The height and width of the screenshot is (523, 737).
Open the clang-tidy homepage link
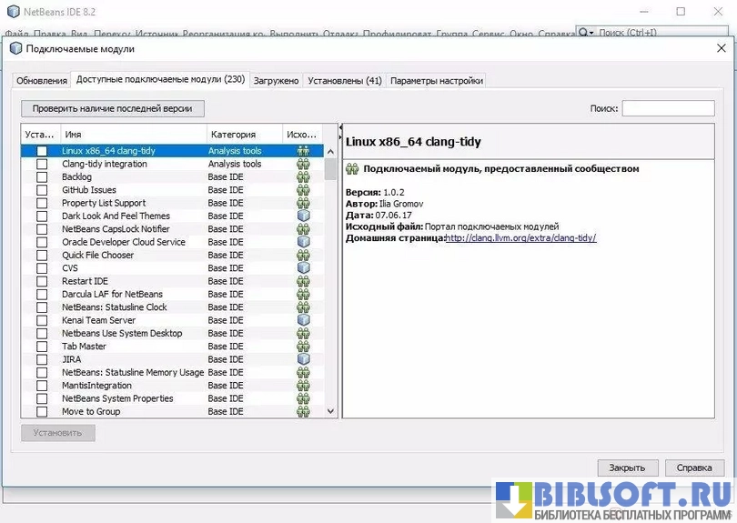(520, 238)
